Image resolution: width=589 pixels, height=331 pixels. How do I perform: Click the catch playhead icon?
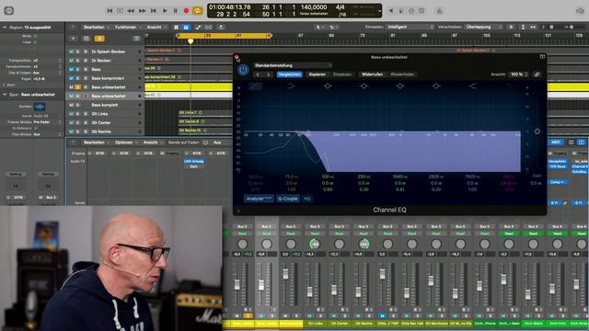coord(221,27)
